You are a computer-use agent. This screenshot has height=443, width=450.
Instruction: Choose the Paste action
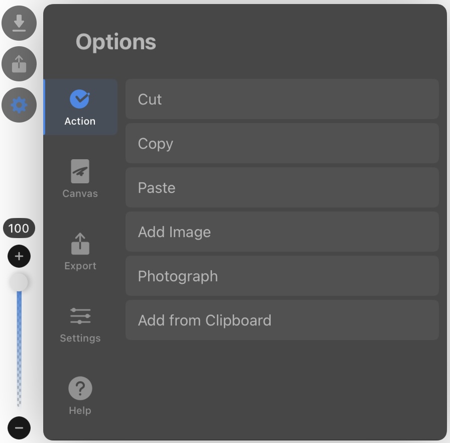coord(282,187)
